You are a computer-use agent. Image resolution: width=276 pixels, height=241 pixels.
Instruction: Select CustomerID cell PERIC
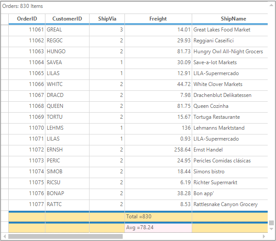[67, 162]
